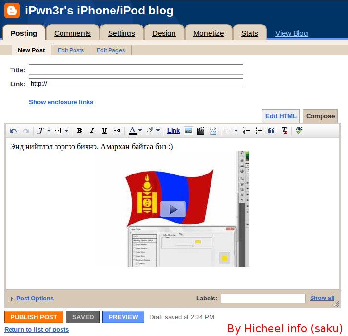Image resolution: width=348 pixels, height=336 pixels.
Task: Click the redo arrow icon
Action: tap(26, 131)
